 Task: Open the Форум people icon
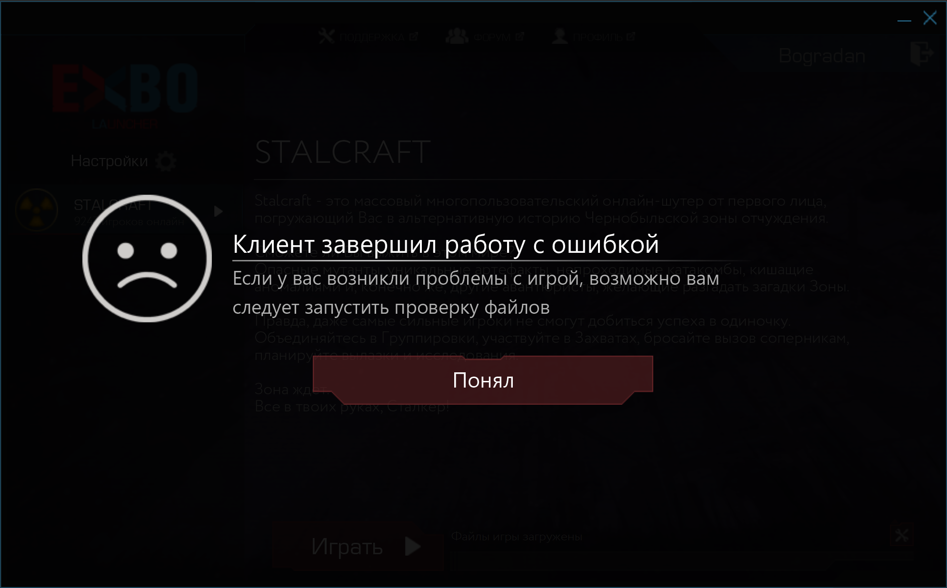coord(457,36)
